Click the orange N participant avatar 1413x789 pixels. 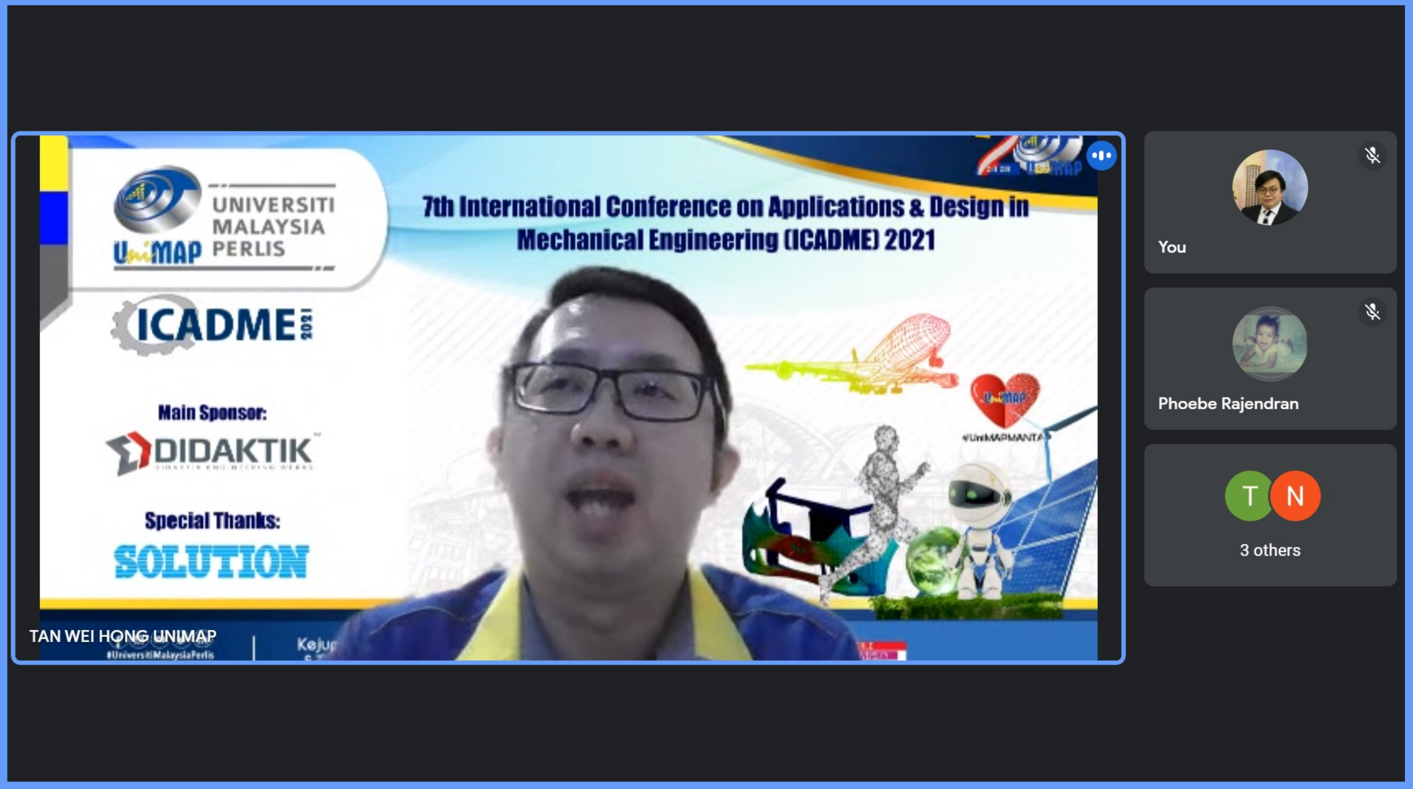coord(1295,496)
